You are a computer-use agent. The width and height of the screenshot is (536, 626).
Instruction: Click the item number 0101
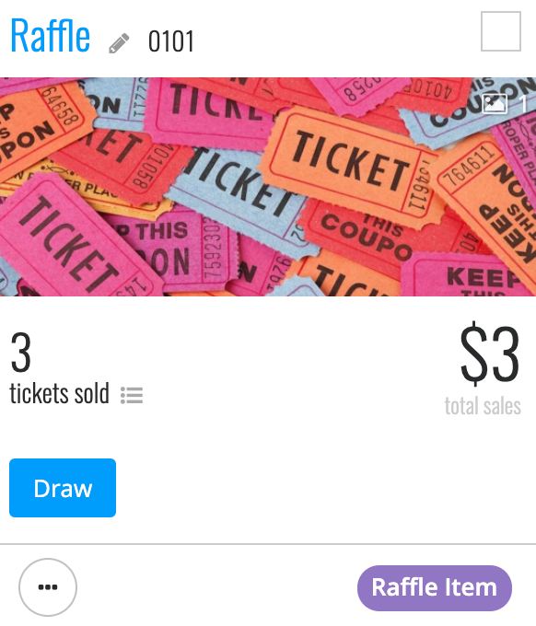(x=171, y=41)
